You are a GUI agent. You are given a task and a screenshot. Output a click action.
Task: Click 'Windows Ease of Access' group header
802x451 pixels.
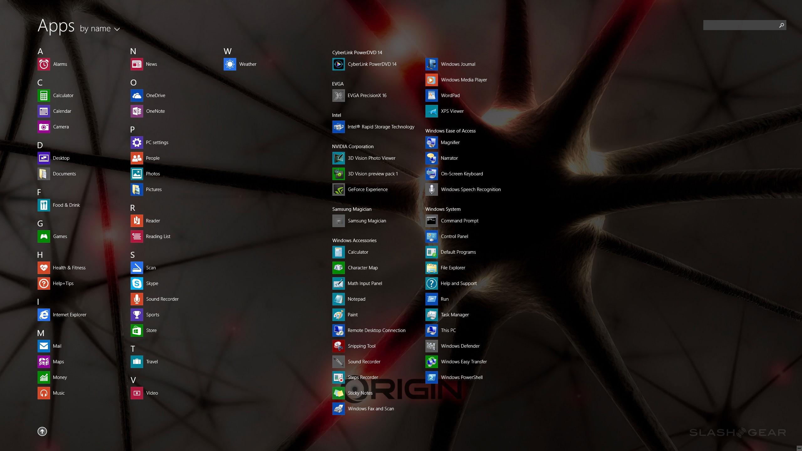click(x=450, y=131)
